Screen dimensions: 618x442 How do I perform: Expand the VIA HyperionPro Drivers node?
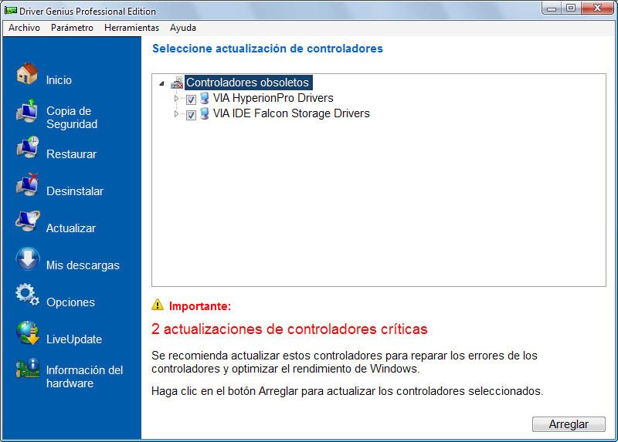[176, 98]
